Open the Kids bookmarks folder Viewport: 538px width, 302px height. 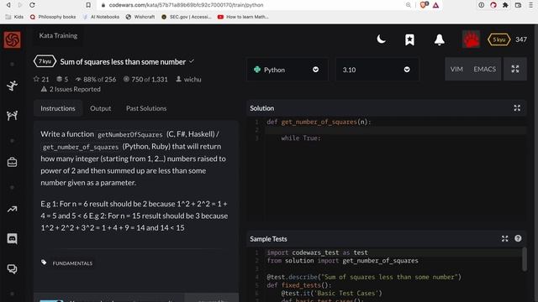tap(14, 17)
